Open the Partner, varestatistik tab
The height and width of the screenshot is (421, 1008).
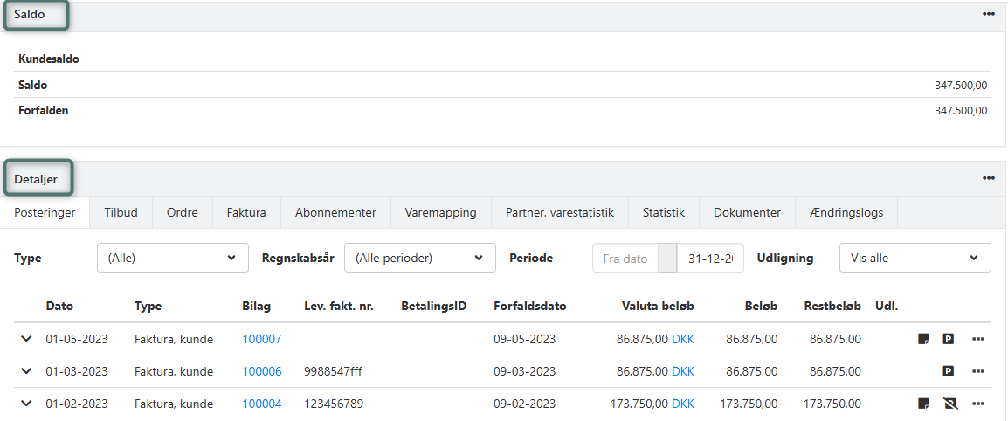560,213
